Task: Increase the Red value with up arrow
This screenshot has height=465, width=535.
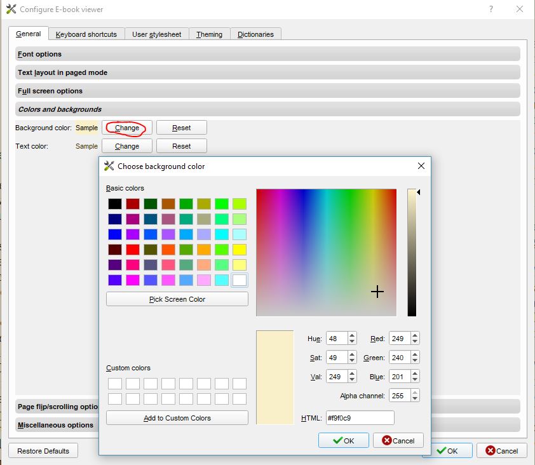Action: point(415,336)
